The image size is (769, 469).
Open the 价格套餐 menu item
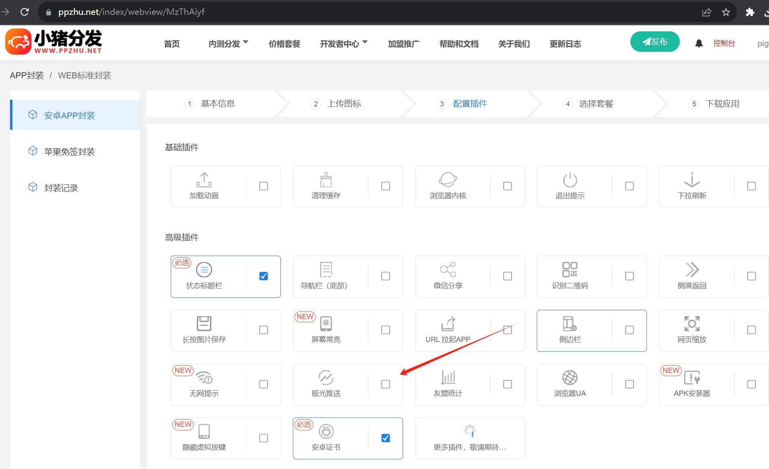284,44
